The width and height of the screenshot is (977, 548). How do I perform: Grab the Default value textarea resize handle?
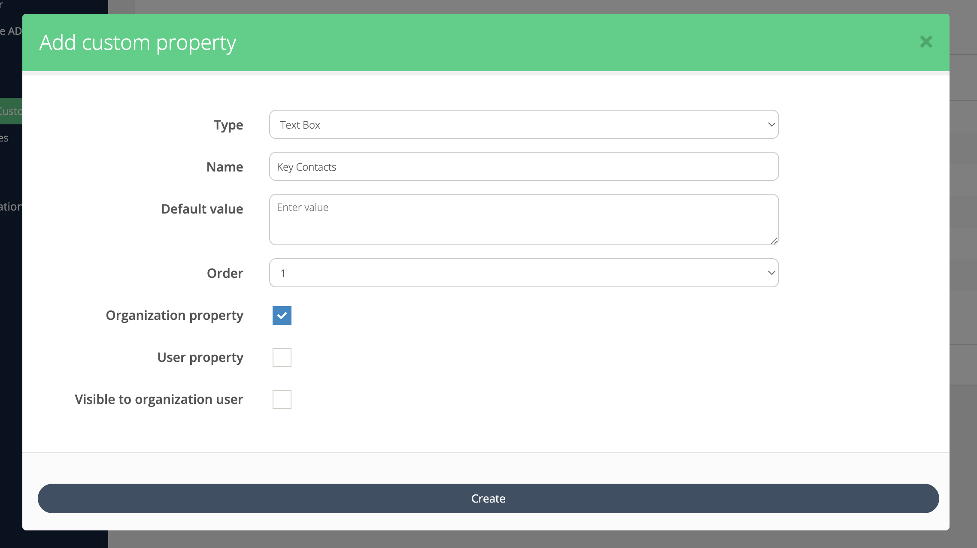pos(774,241)
